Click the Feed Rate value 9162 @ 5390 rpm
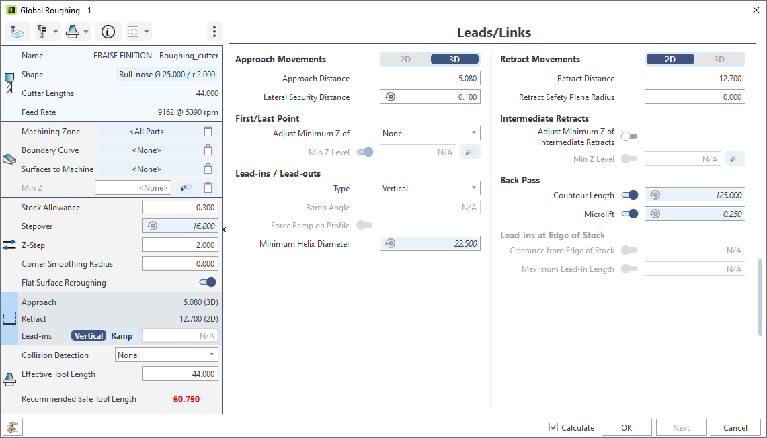 tap(188, 112)
